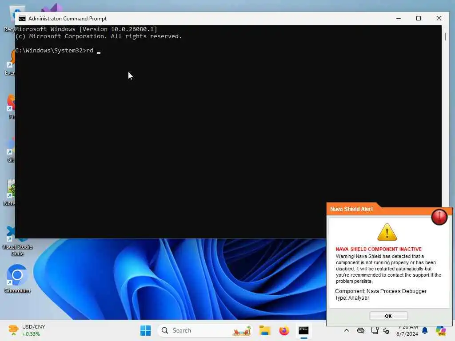Open the notifications bell
The height and width of the screenshot is (341, 455).
tap(425, 330)
